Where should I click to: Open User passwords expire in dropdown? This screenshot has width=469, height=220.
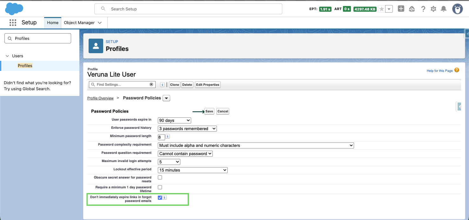tap(174, 120)
